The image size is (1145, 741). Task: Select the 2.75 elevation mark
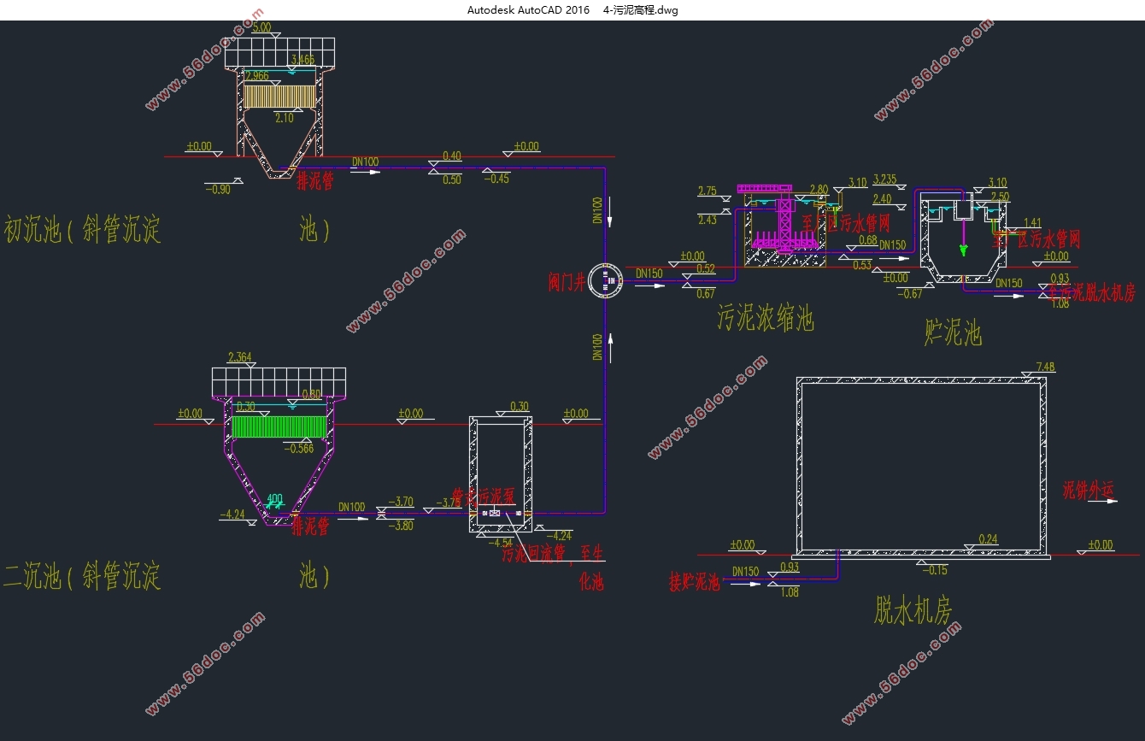click(x=708, y=191)
